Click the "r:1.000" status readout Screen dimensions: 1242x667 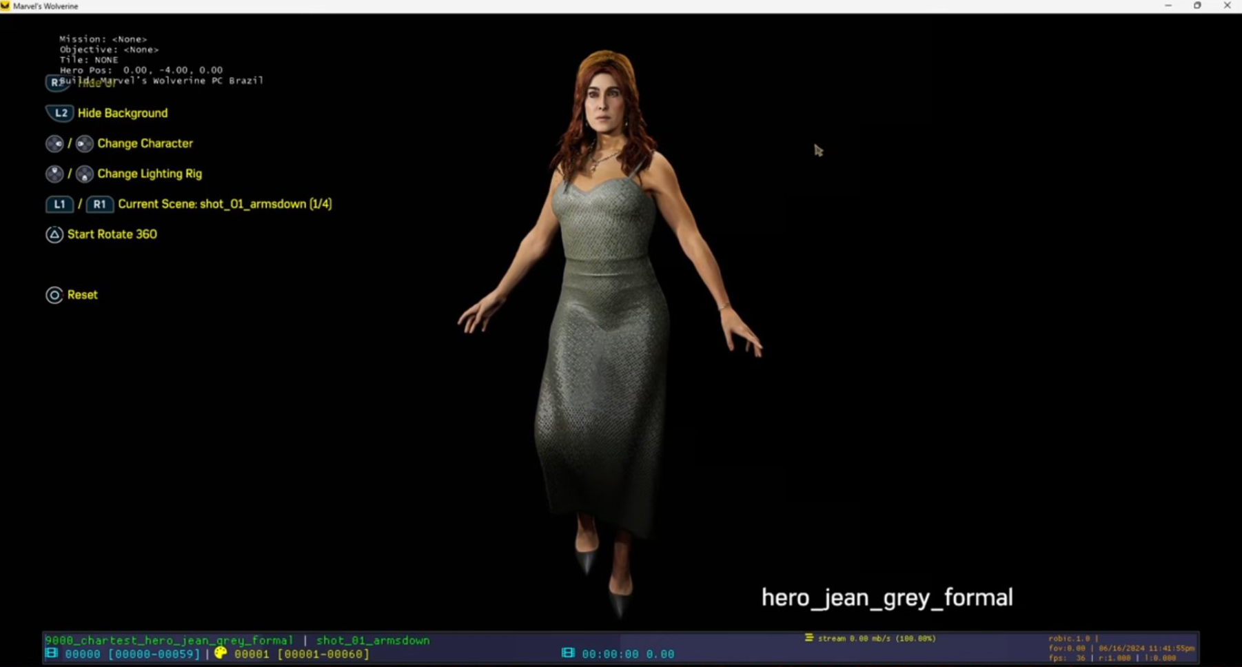(x=1114, y=658)
